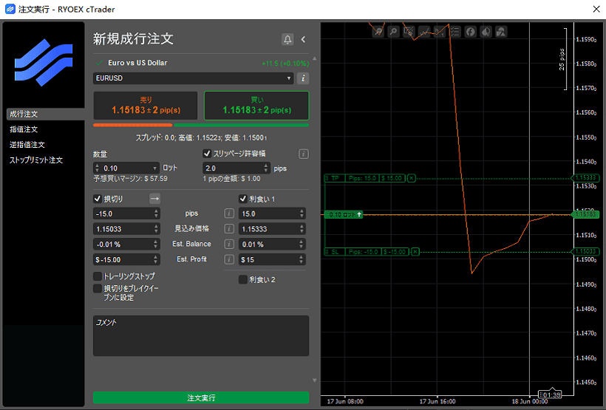
Task: Disable the スリッページ許容幅 checkbox
Action: 207,154
